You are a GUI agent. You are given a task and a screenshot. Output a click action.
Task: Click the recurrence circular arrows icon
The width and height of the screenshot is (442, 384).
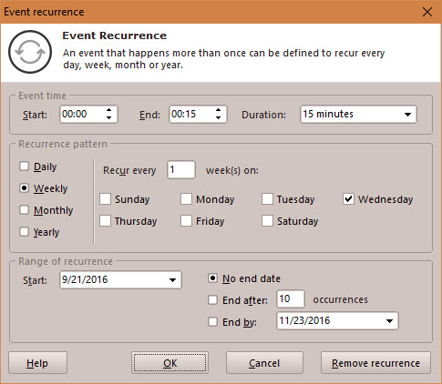[30, 52]
